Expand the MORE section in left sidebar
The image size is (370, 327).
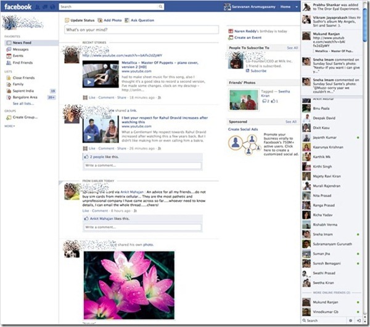(x=9, y=125)
